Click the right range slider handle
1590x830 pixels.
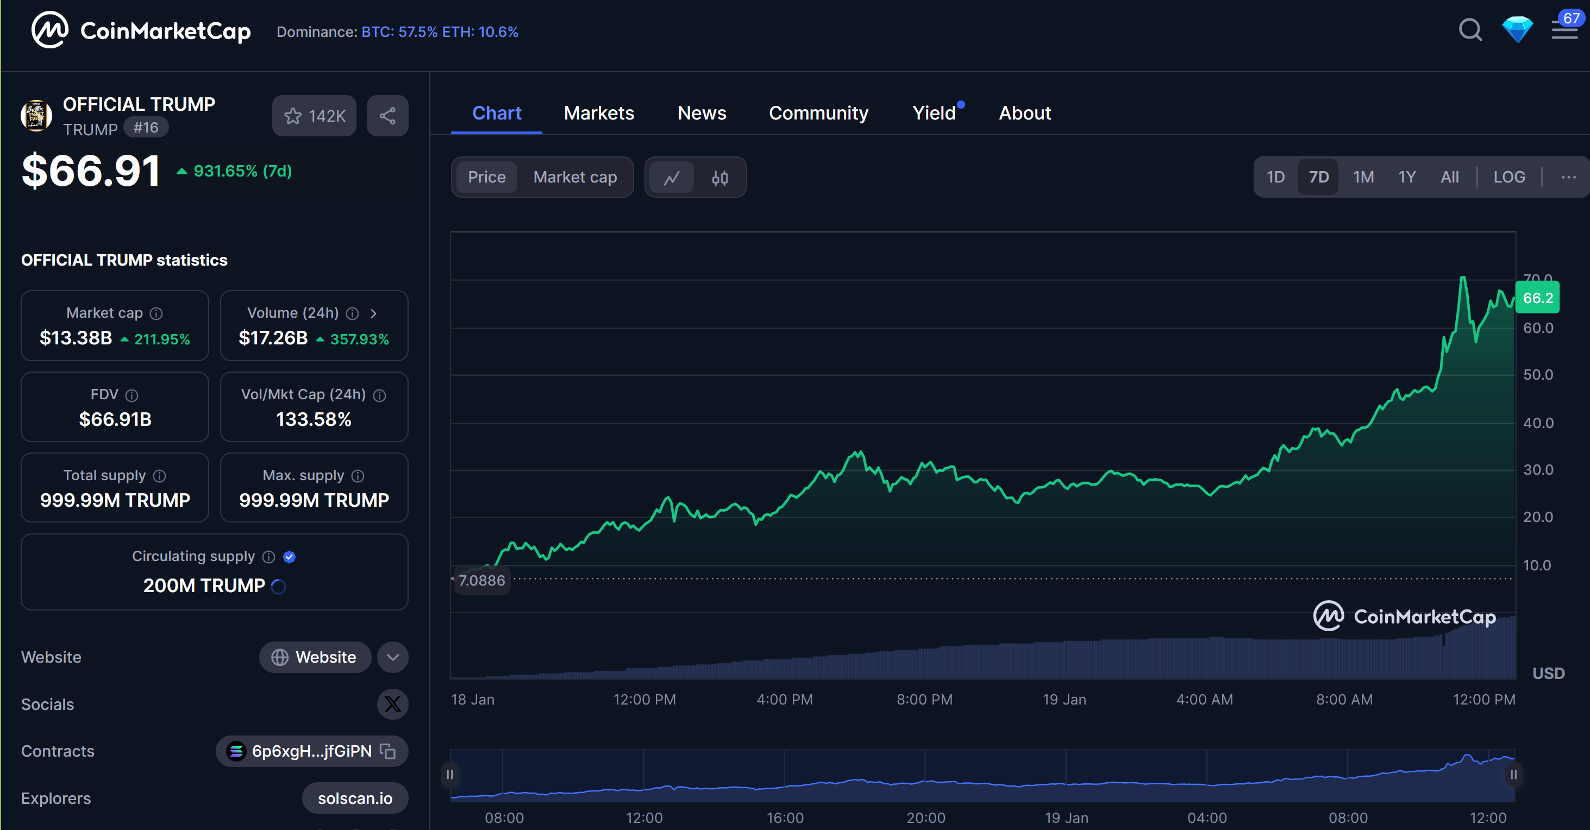pyautogui.click(x=1513, y=774)
